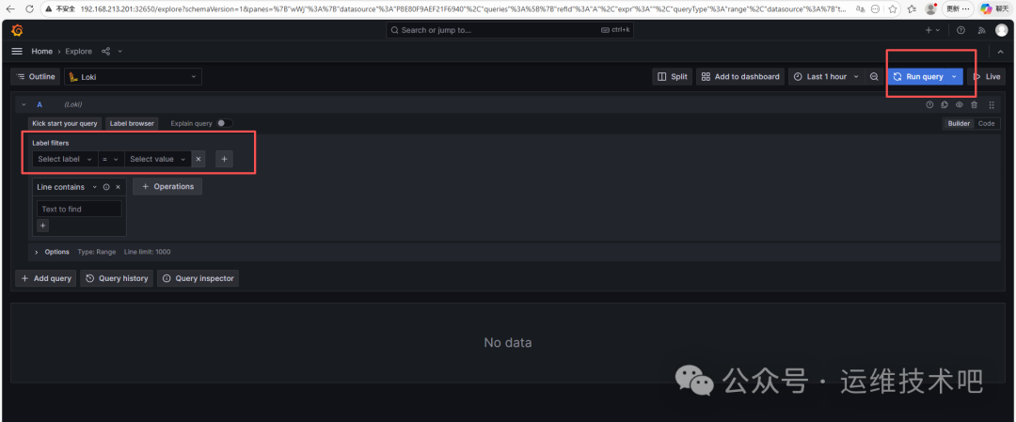
Task: Switch to Code mode
Action: pyautogui.click(x=987, y=123)
